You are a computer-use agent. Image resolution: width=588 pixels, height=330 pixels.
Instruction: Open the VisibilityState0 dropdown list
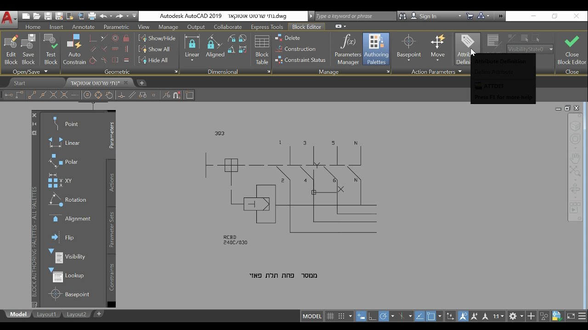click(530, 49)
